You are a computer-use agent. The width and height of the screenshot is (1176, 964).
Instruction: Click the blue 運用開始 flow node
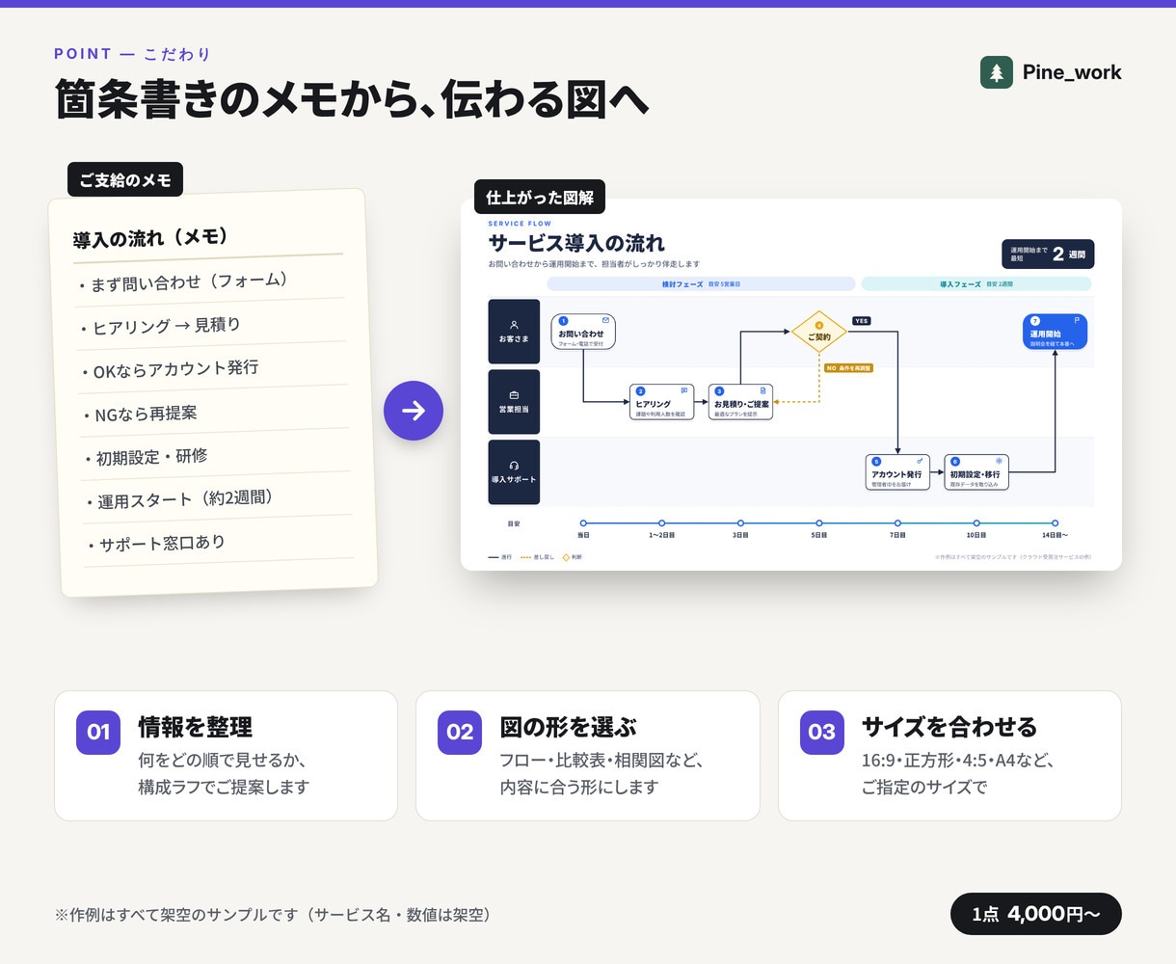click(1055, 332)
